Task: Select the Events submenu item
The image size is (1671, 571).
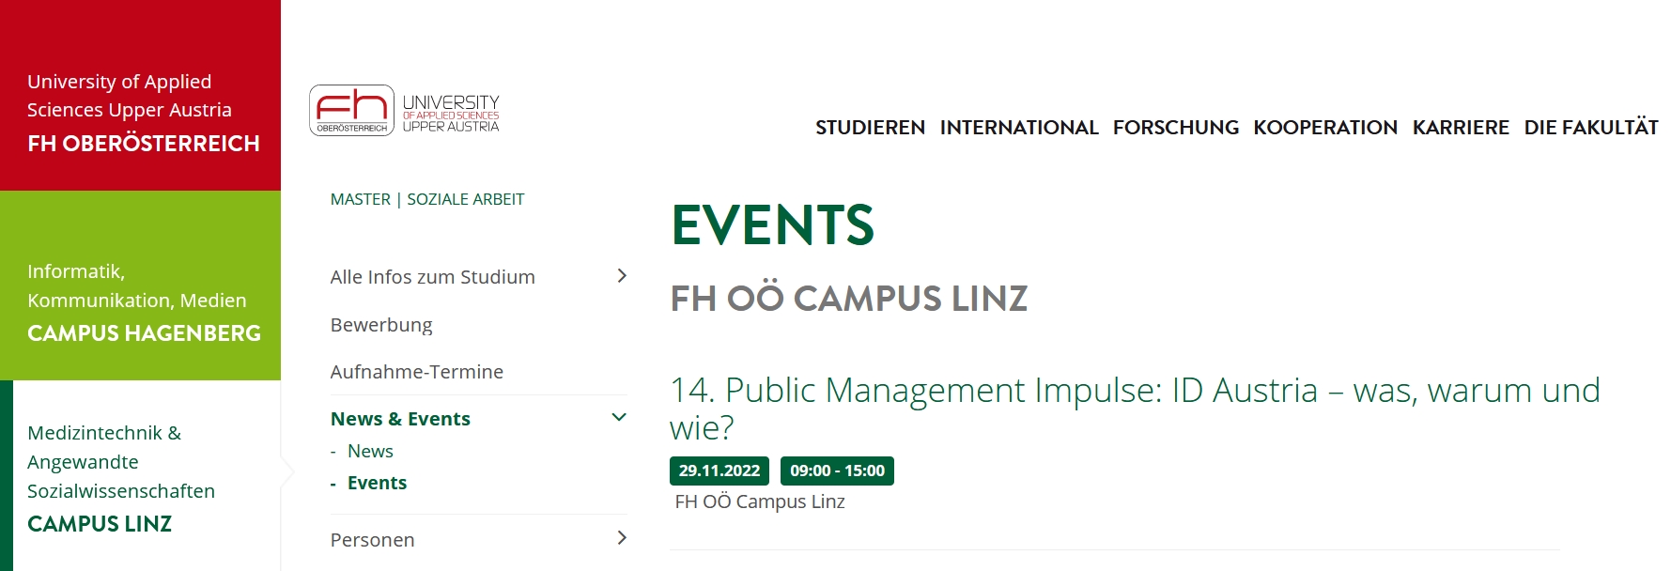Action: click(377, 483)
